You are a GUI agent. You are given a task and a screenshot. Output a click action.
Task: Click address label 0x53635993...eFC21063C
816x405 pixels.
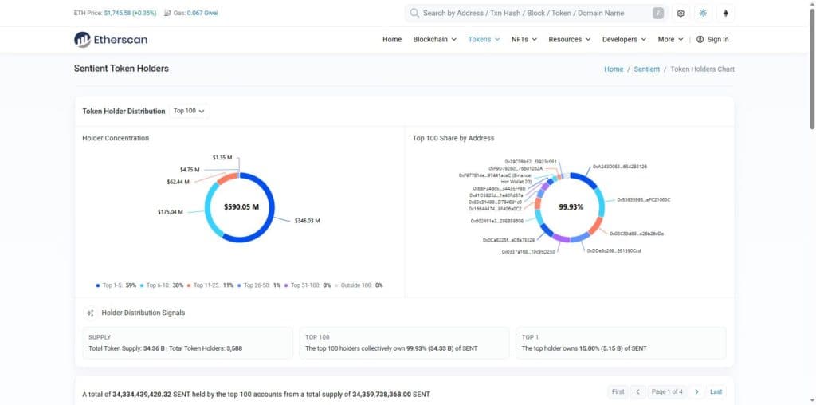coord(643,199)
